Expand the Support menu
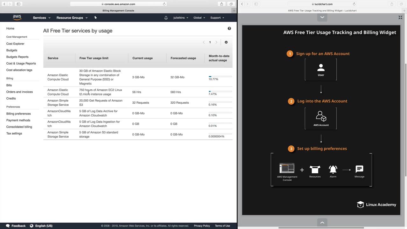 (217, 18)
